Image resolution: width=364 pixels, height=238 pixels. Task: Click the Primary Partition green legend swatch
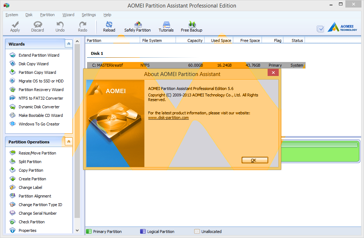89,232
